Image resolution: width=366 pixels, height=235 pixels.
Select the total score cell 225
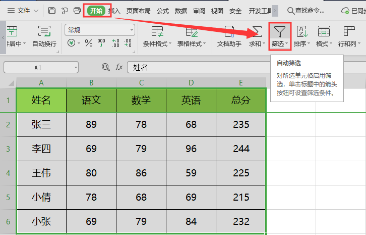[x=241, y=173]
